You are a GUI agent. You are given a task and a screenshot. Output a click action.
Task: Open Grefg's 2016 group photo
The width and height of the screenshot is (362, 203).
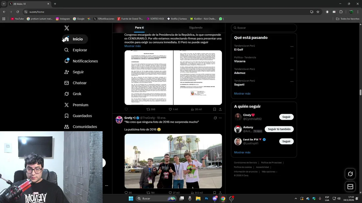(173, 161)
